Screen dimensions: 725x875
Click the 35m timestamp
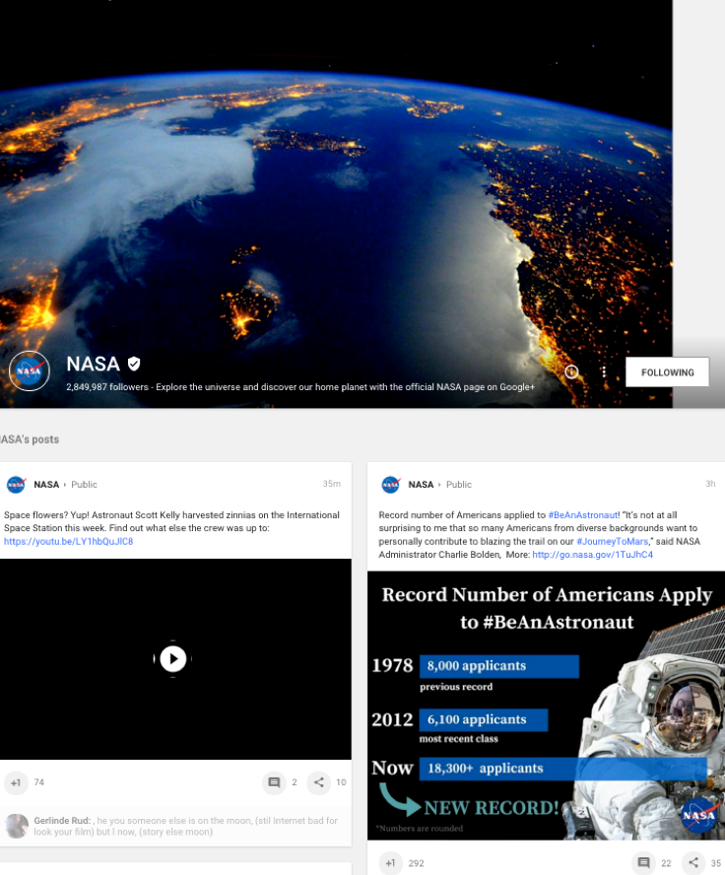pos(331,484)
